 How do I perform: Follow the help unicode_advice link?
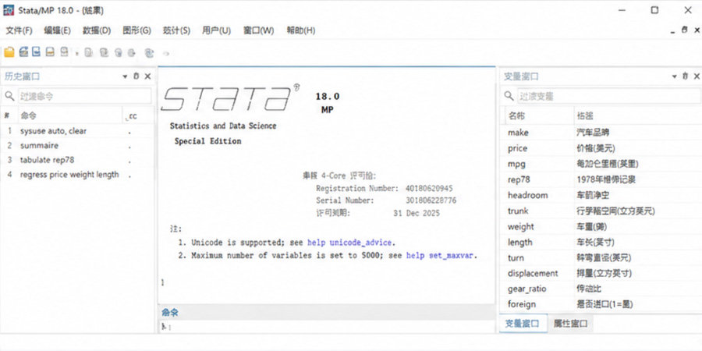coord(349,243)
